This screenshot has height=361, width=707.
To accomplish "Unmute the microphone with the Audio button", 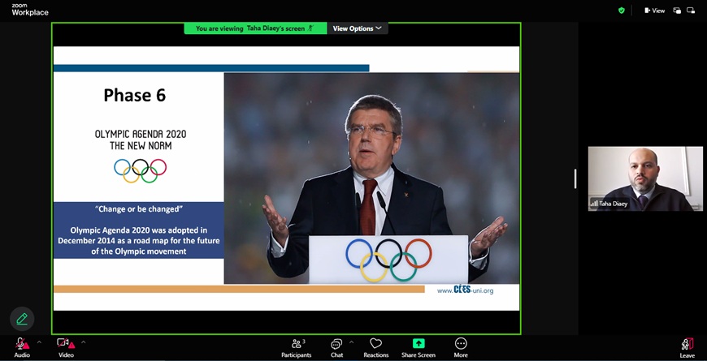I will 21,346.
